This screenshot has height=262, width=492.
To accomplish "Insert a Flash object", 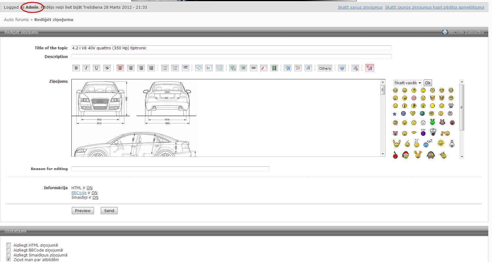I will coord(264,68).
